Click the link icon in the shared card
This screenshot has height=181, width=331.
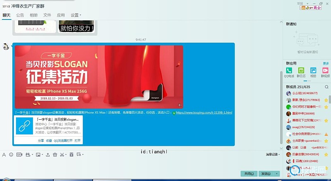click(x=24, y=126)
